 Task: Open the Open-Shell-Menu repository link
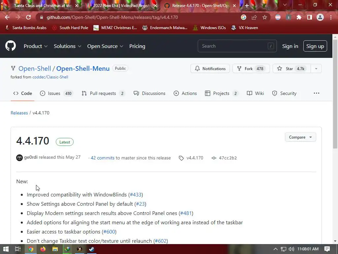(83, 68)
